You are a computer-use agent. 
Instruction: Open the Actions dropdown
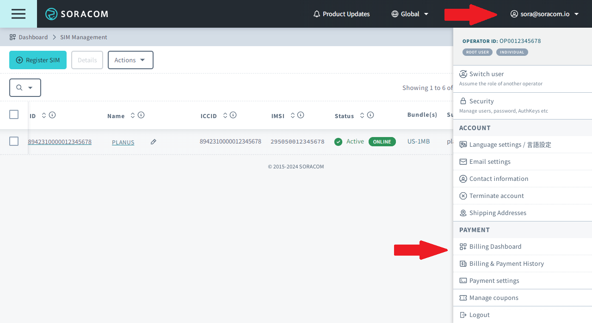pos(130,60)
